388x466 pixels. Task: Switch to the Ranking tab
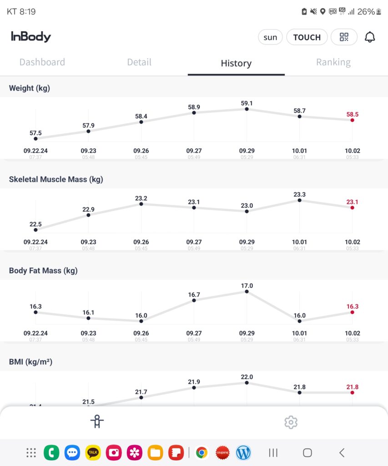333,62
